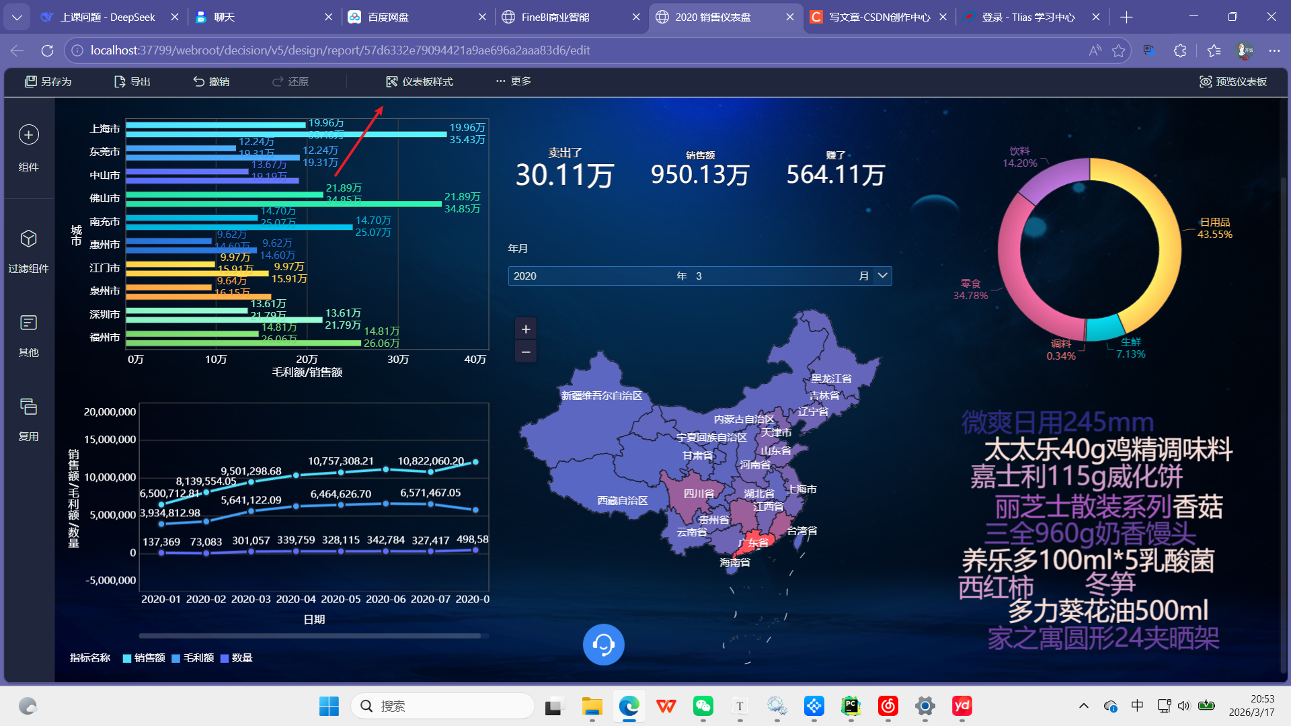Open the Other components icon

point(28,323)
